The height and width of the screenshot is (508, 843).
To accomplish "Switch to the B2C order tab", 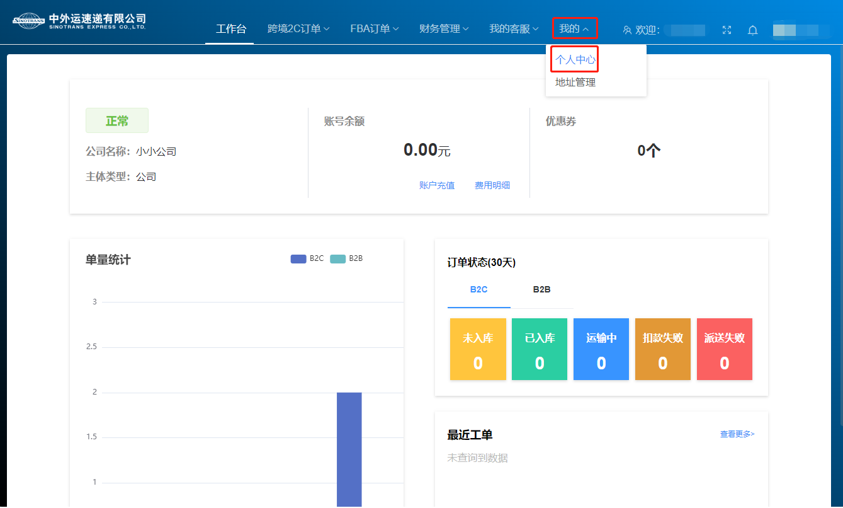I will (x=479, y=290).
